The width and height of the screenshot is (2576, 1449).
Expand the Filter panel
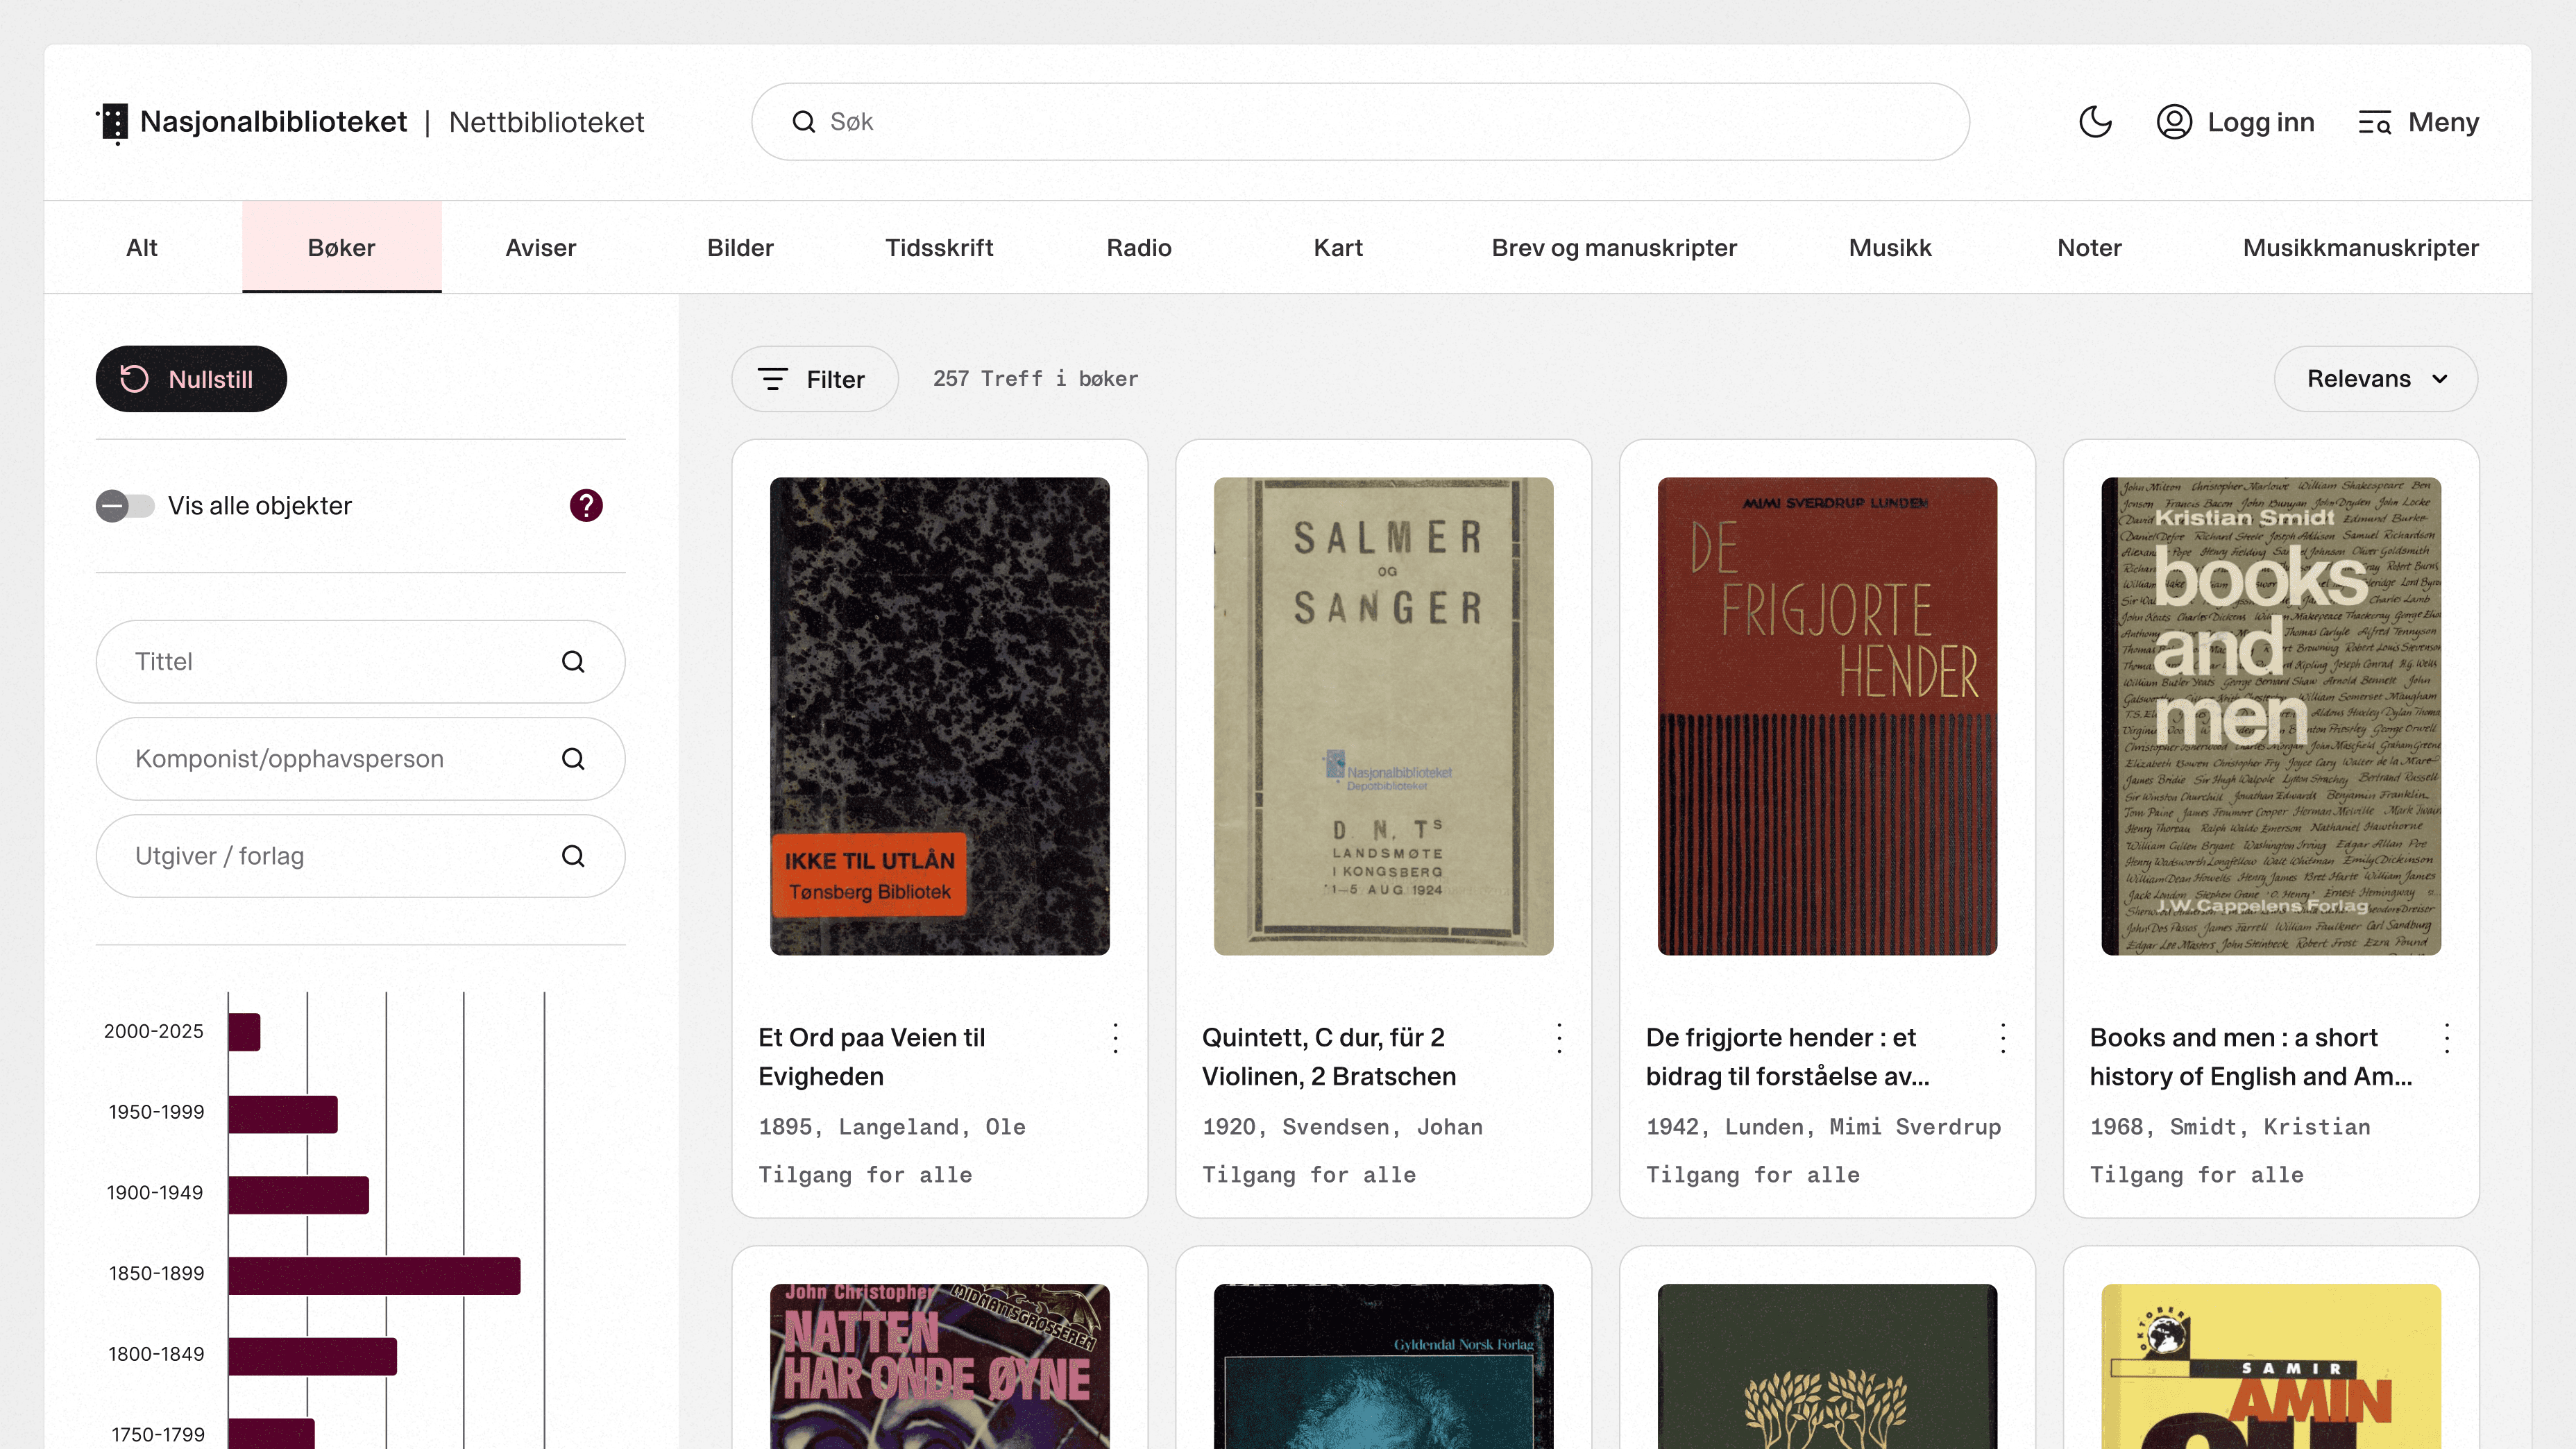coord(814,379)
